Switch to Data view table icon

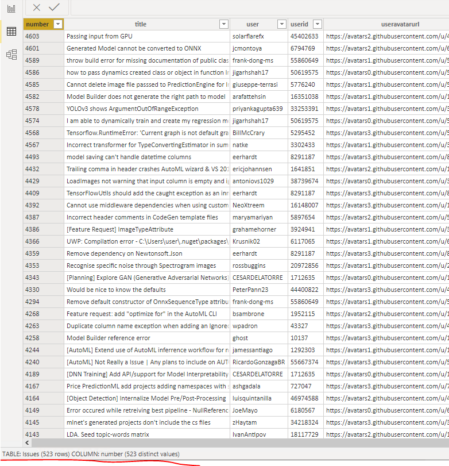(x=11, y=31)
